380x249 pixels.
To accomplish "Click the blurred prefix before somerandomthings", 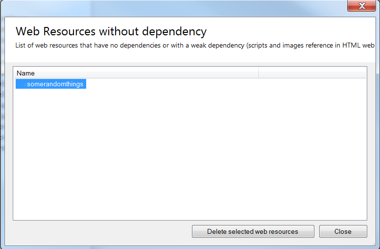I will click(x=21, y=84).
